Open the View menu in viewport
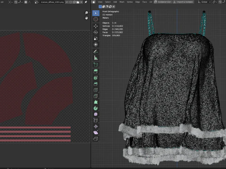This screenshot has height=169, width=226. click(100, 2)
